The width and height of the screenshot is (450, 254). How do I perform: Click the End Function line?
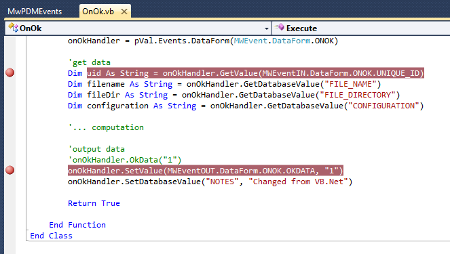tap(77, 225)
